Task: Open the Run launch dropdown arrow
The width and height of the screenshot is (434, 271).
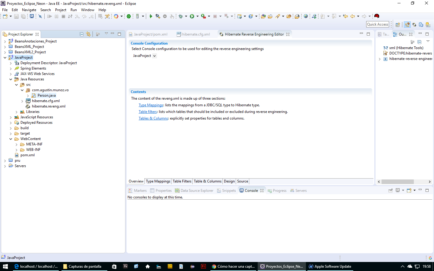Action: click(x=197, y=16)
